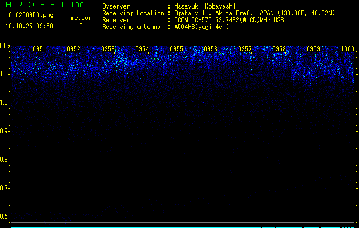Click the 'Ovserver' field label
The width and height of the screenshot is (359, 228).
pos(116,6)
